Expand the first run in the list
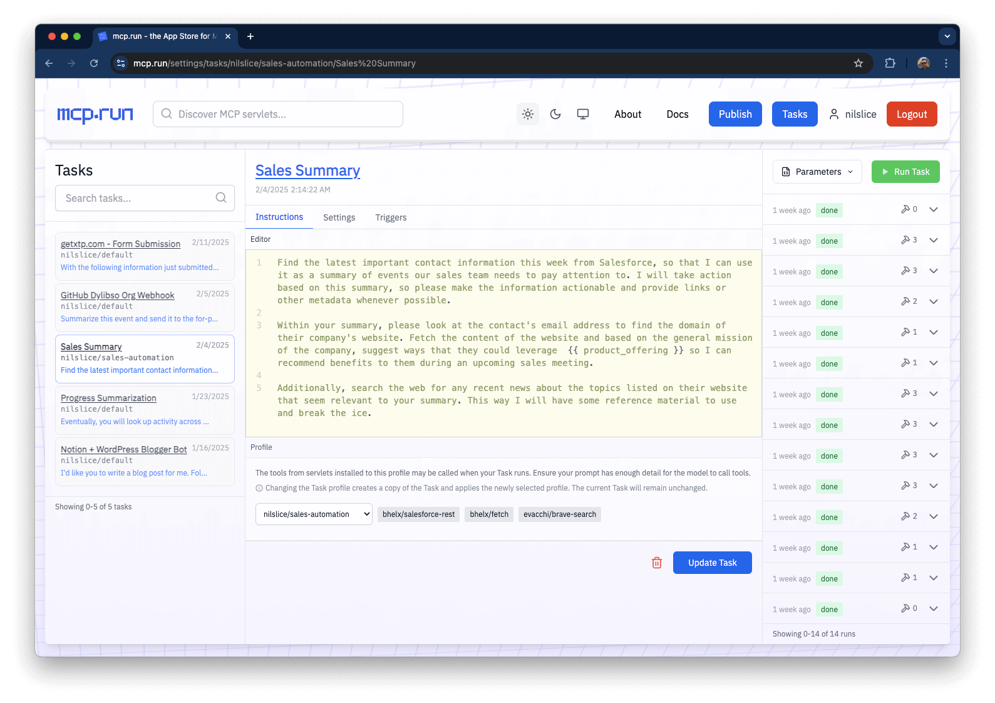The image size is (995, 703). click(x=933, y=210)
